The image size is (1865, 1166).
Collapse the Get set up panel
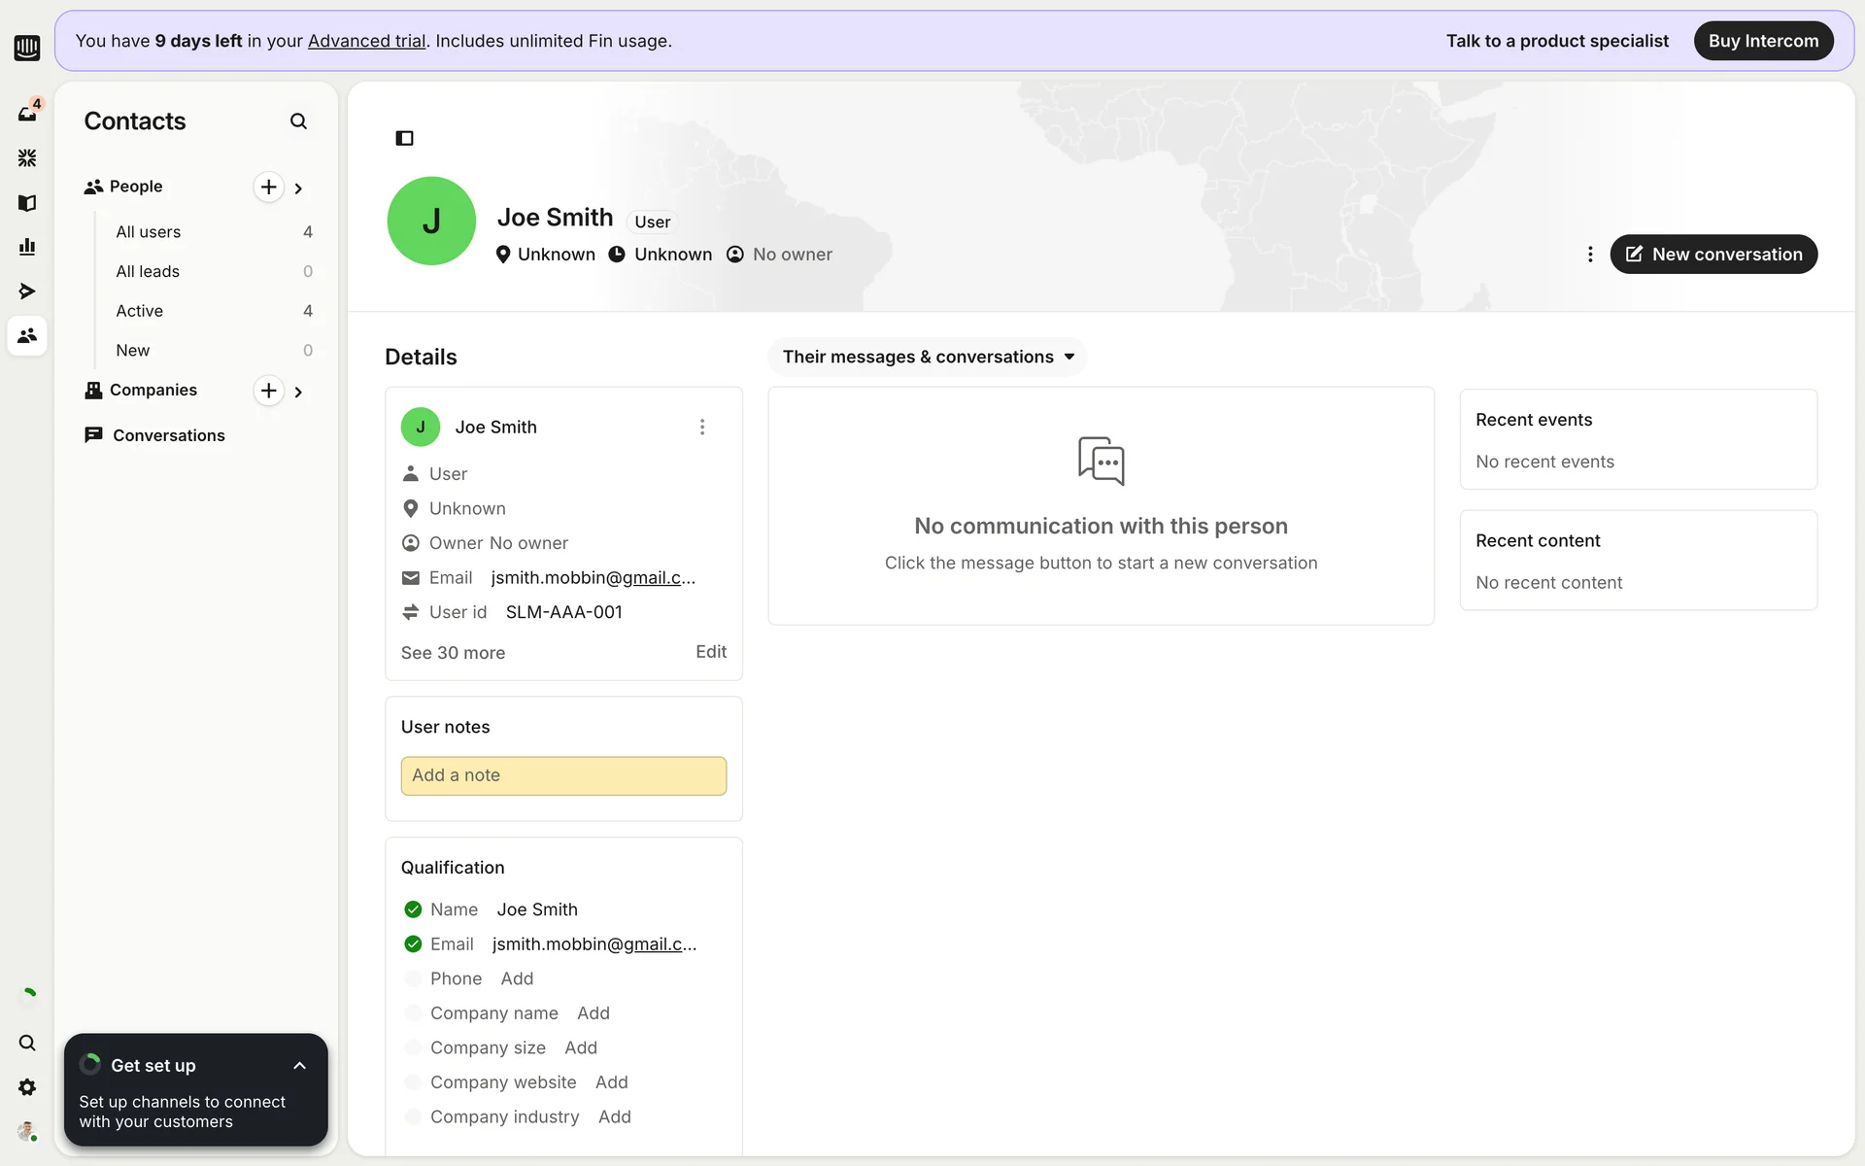[x=299, y=1066]
